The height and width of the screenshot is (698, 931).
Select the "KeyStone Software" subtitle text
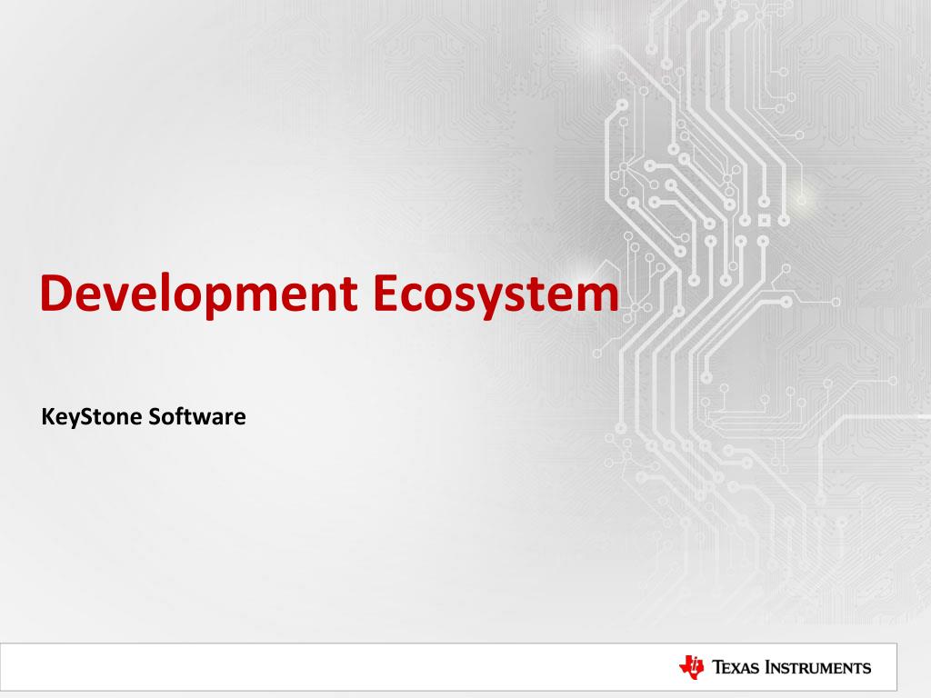(144, 416)
